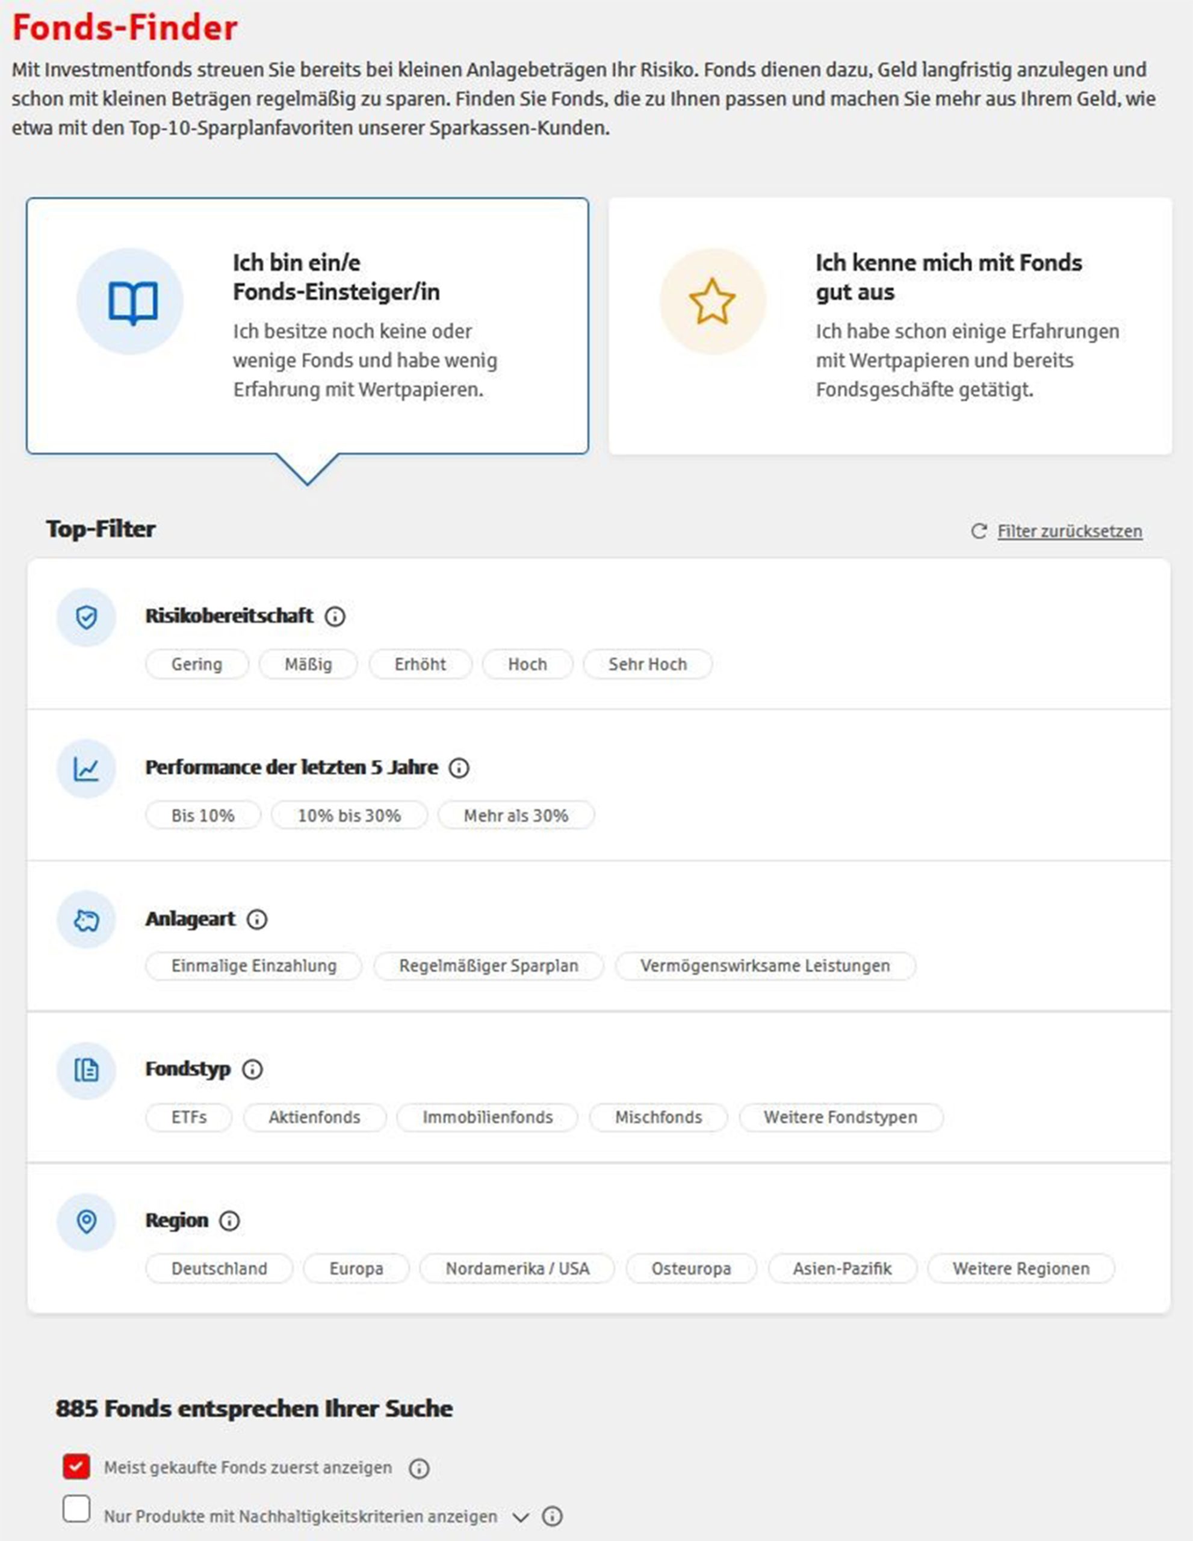Enable Nur Produkte mit Nachhaltigkeitskriterien checkbox
Viewport: 1193px width, 1541px height.
76,1509
